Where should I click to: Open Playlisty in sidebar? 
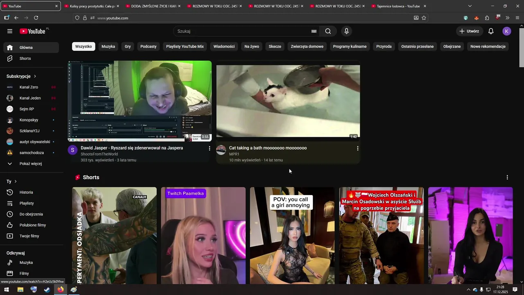[x=31, y=203]
